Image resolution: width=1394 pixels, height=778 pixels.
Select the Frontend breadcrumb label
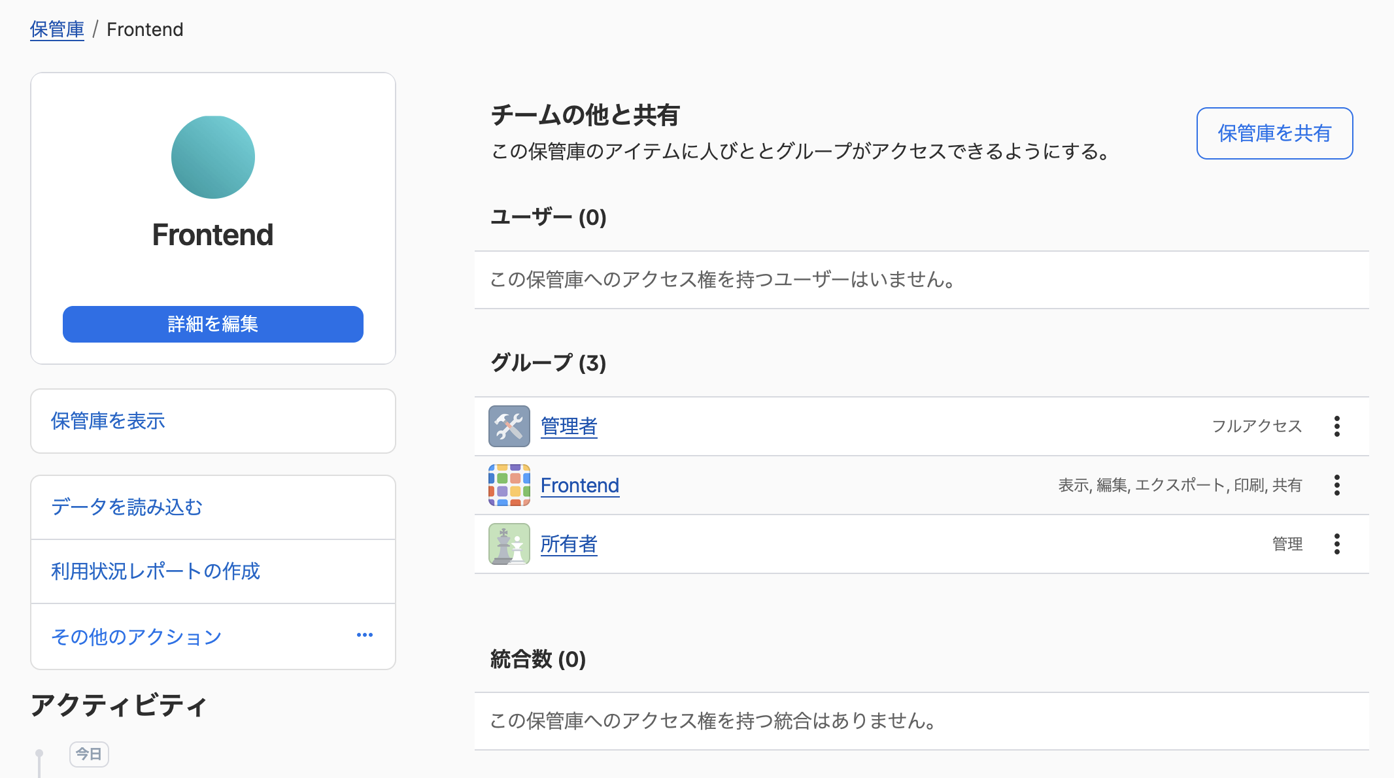[x=144, y=29]
